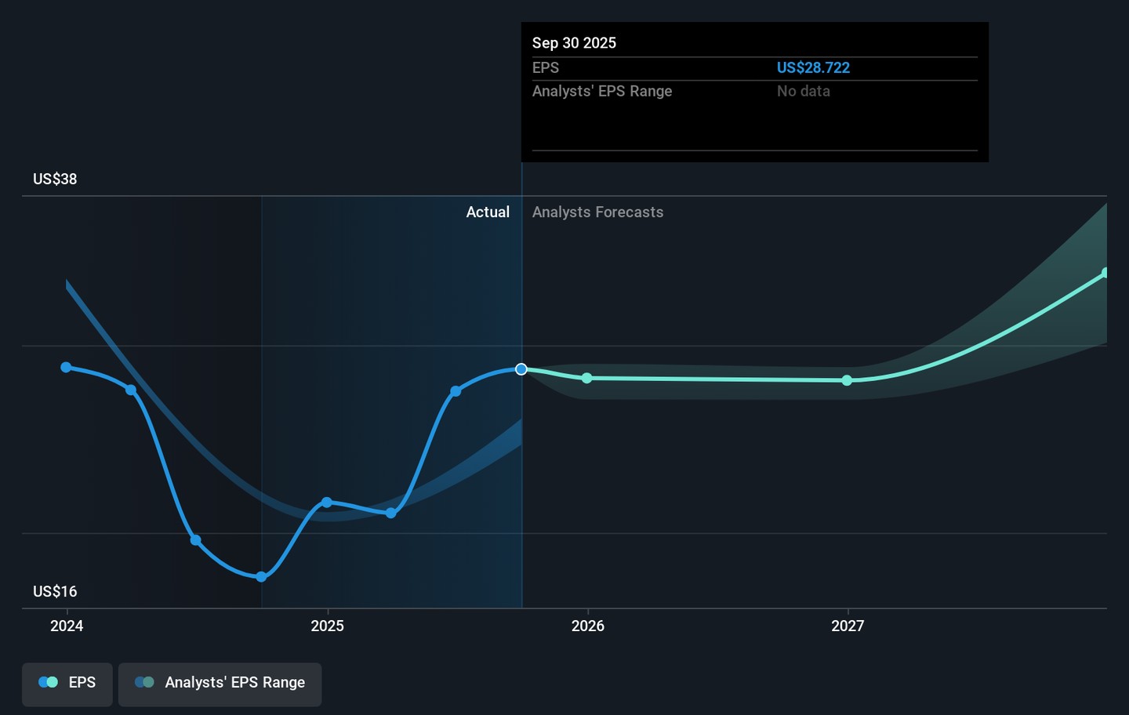
Task: Toggle the Analysts' EPS Range legend label
Action: pos(234,682)
